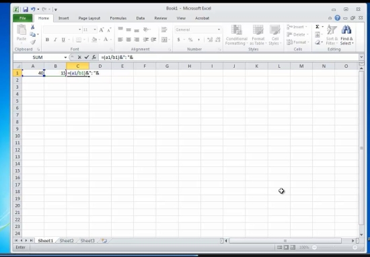Toggle Italic formatting button
The width and height of the screenshot is (370, 257).
(x=55, y=40)
